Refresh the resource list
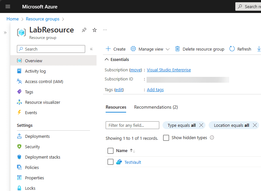Image resolution: width=261 pixels, height=191 pixels. coord(240,49)
